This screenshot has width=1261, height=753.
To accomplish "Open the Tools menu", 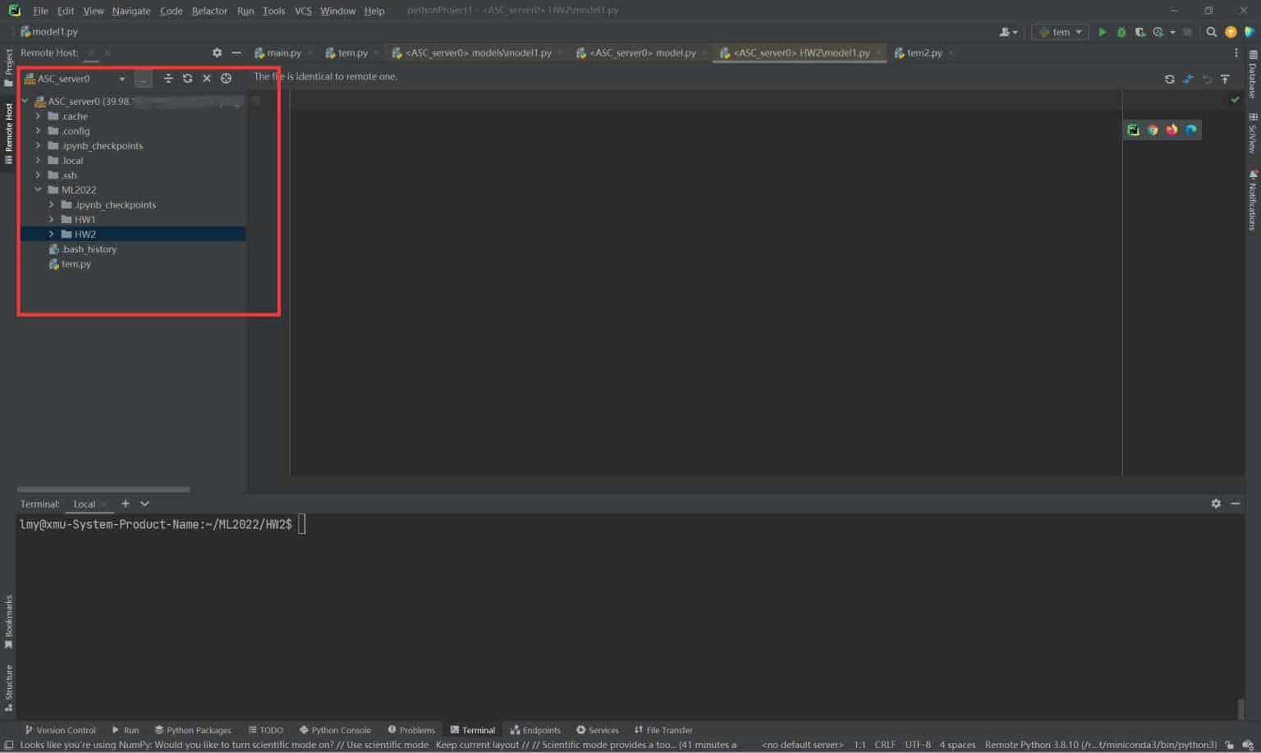I will click(x=273, y=11).
